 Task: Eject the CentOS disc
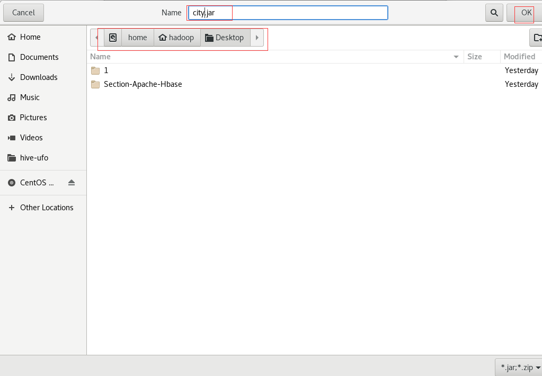click(x=72, y=183)
